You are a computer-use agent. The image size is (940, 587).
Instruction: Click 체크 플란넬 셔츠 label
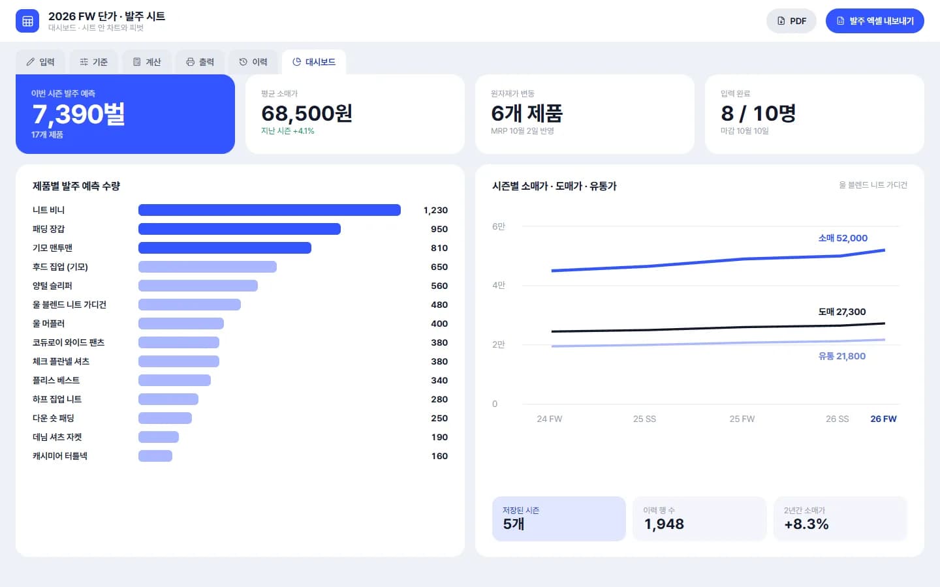[x=61, y=361]
